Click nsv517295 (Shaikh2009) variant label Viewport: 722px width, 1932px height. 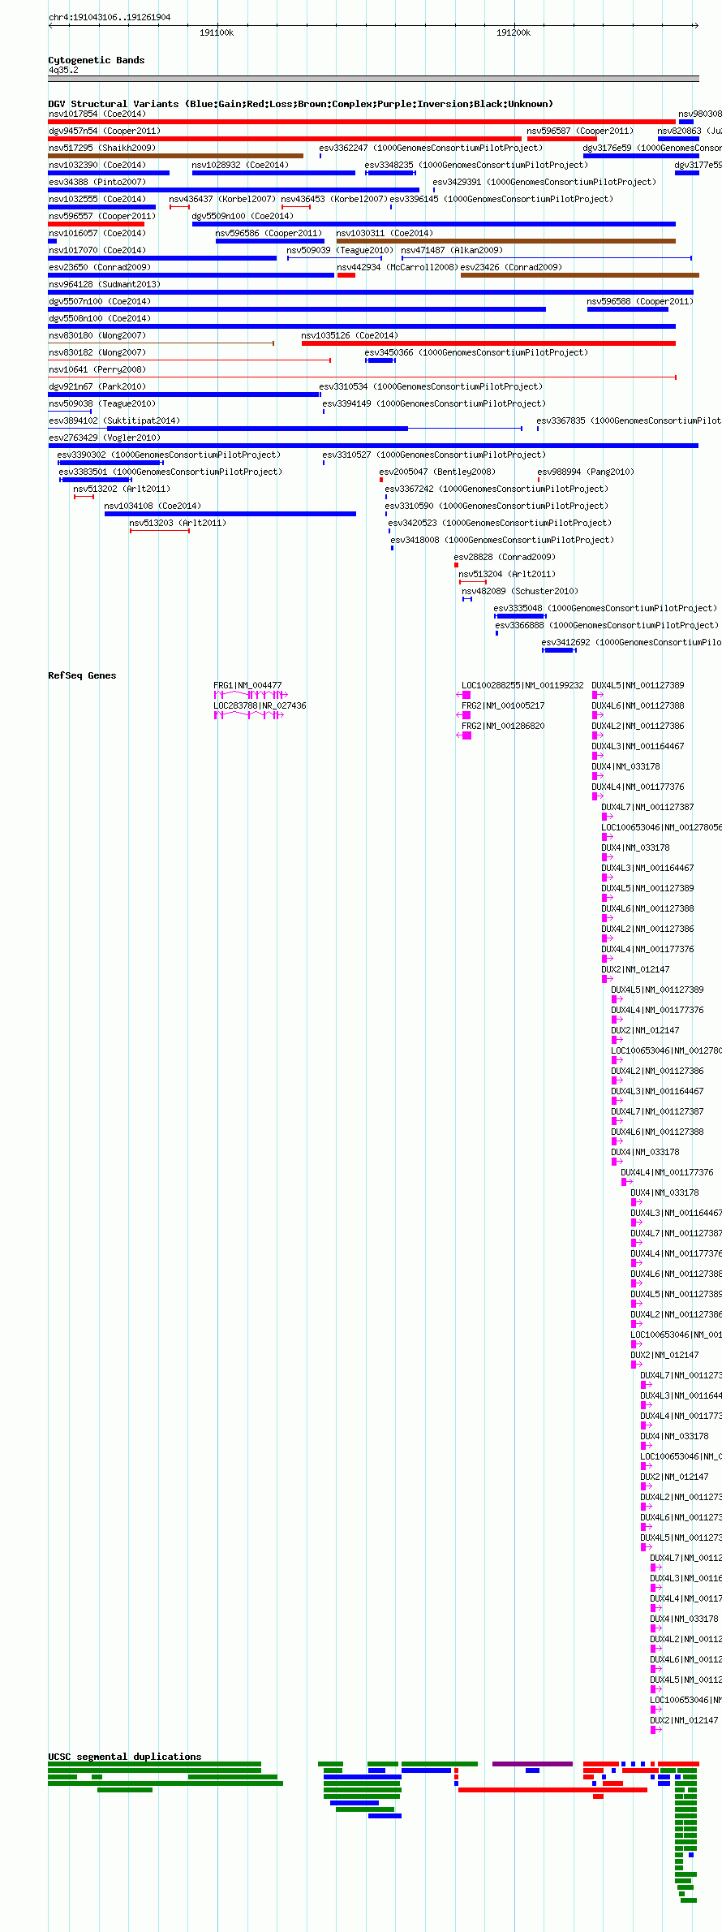(102, 148)
